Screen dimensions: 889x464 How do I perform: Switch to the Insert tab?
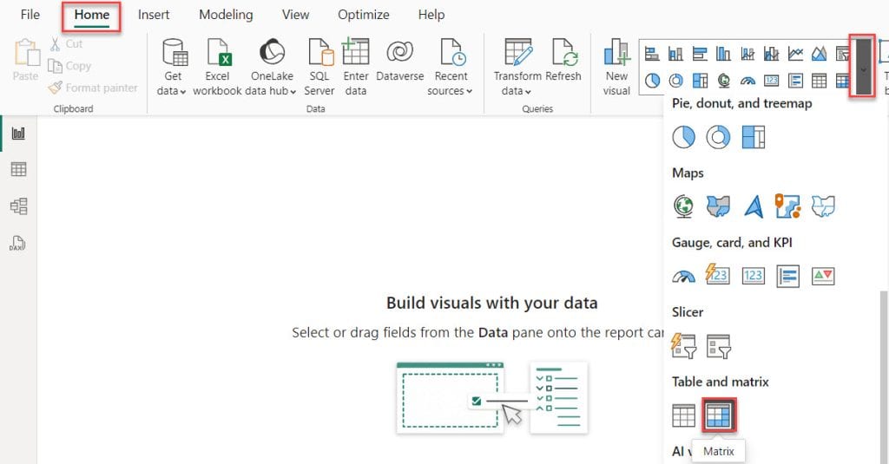click(x=154, y=15)
